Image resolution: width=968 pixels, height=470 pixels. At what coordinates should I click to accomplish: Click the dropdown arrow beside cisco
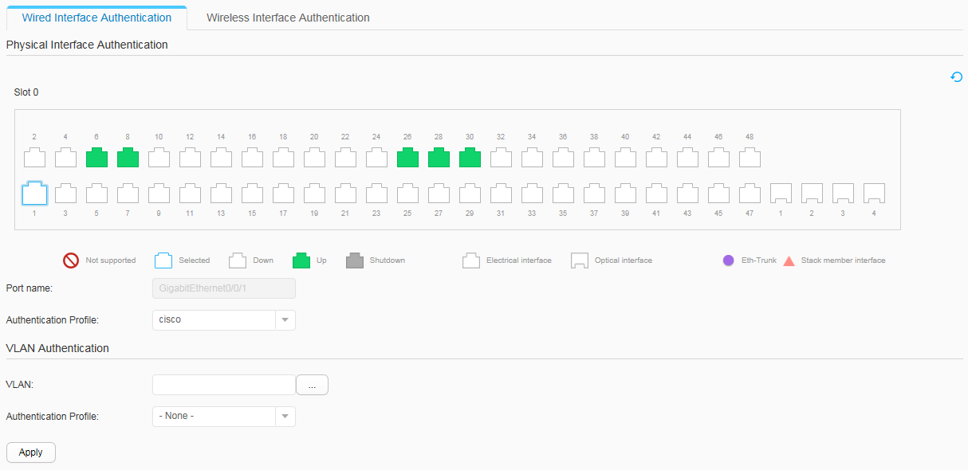[285, 319]
